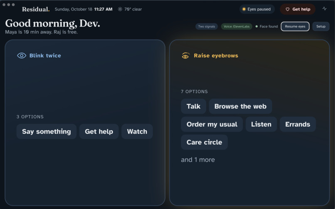The image size is (335, 209).
Task: Click the '7 OPTIONS' label
Action: [194, 92]
